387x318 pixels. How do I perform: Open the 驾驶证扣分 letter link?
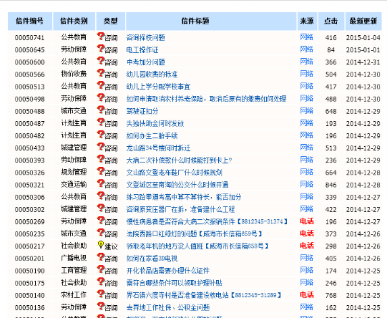142,111
